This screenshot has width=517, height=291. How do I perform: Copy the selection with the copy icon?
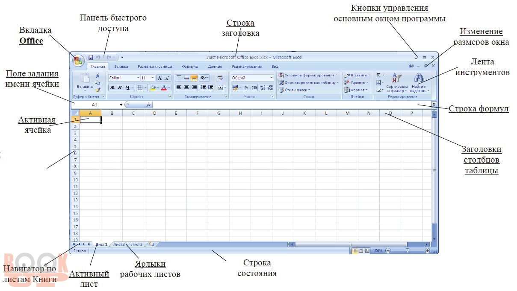(97, 82)
